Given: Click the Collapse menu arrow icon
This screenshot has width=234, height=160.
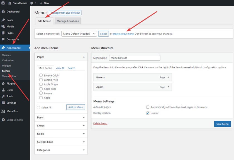Looking at the screenshot, I should point(3,120).
